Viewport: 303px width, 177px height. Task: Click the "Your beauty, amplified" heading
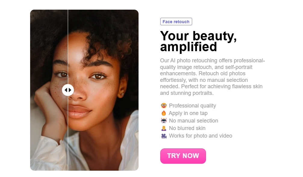[x=198, y=41]
